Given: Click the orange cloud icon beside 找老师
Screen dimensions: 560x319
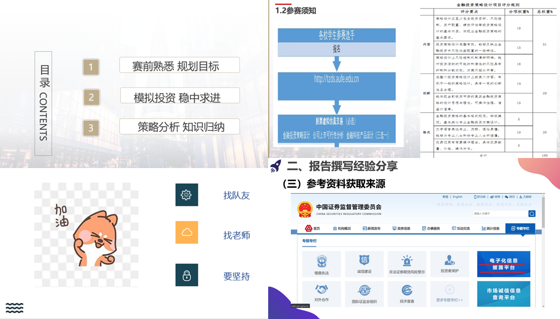Looking at the screenshot, I should [x=187, y=232].
